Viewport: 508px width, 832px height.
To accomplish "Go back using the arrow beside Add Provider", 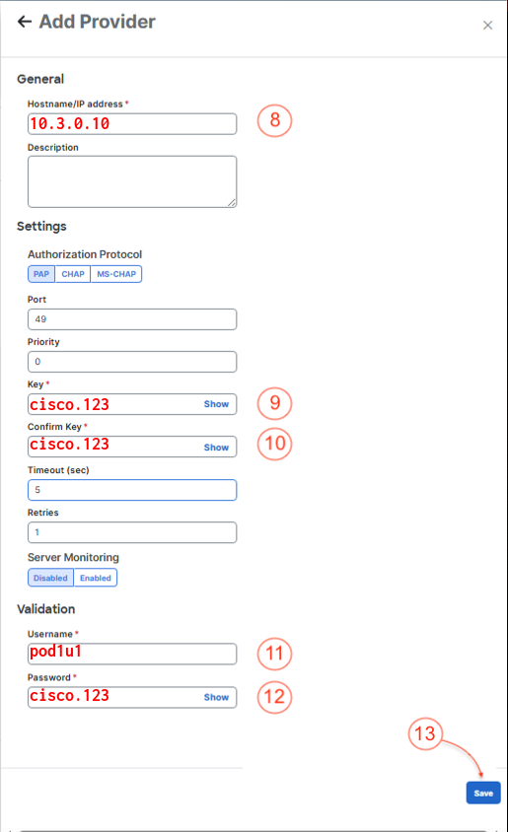I will point(25,22).
